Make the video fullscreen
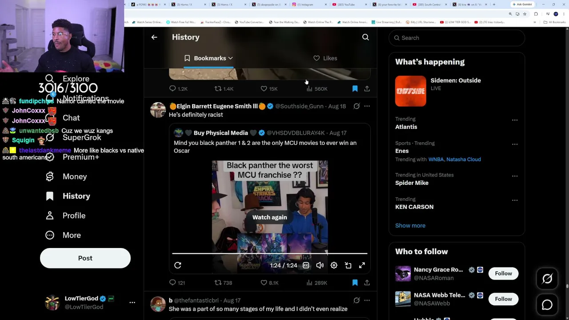 click(x=362, y=265)
